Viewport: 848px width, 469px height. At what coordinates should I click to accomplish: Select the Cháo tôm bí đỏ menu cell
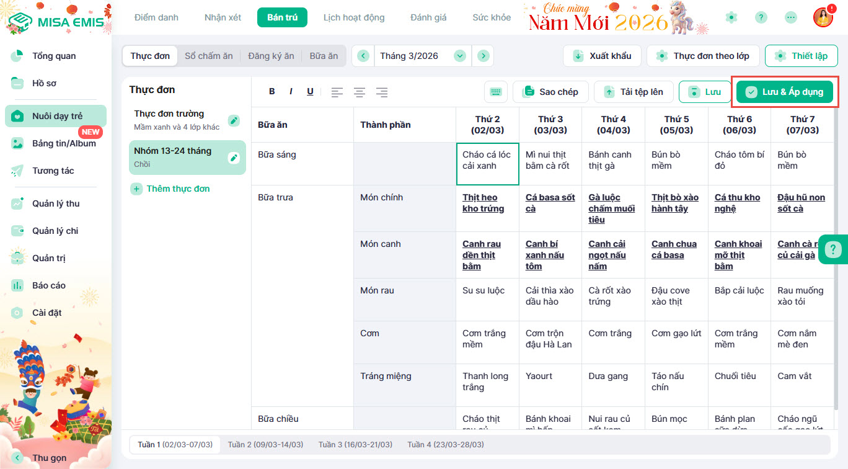pos(739,160)
